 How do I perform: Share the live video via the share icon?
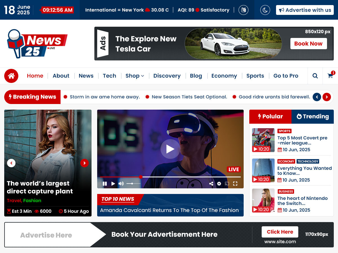[x=212, y=184]
